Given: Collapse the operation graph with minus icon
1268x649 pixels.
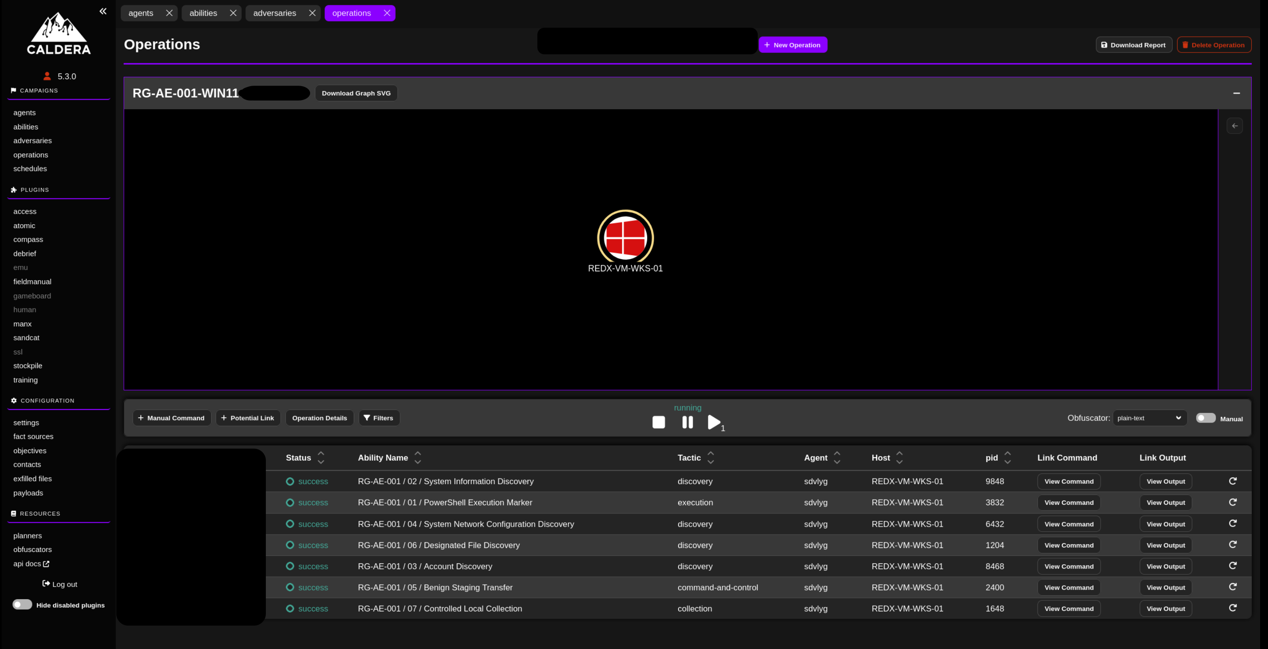Looking at the screenshot, I should (1236, 93).
